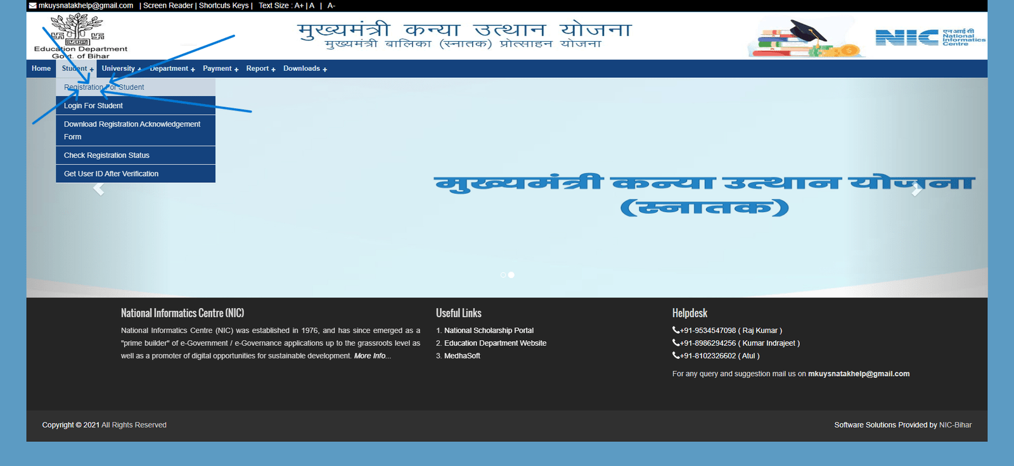Viewport: 1014px width, 466px height.
Task: Click the NIC National Informatics Centre logo
Action: tap(930, 37)
